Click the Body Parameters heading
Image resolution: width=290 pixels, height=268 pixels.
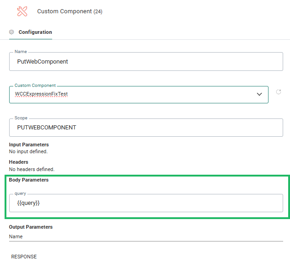[x=29, y=180]
